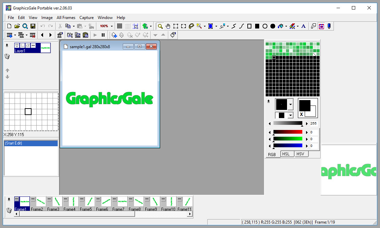Select the Hand pan tool

click(168, 26)
